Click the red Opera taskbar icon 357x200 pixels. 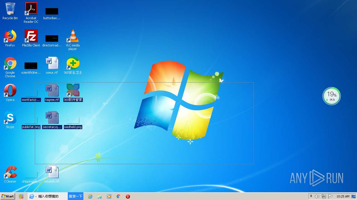[128, 196]
